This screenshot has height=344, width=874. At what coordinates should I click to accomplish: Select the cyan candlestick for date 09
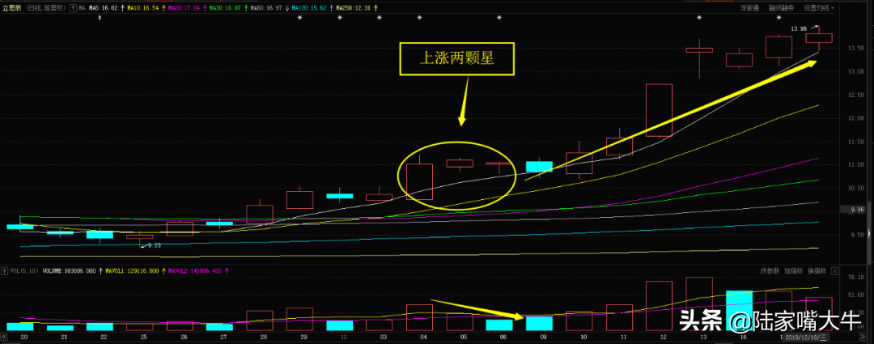click(x=539, y=166)
